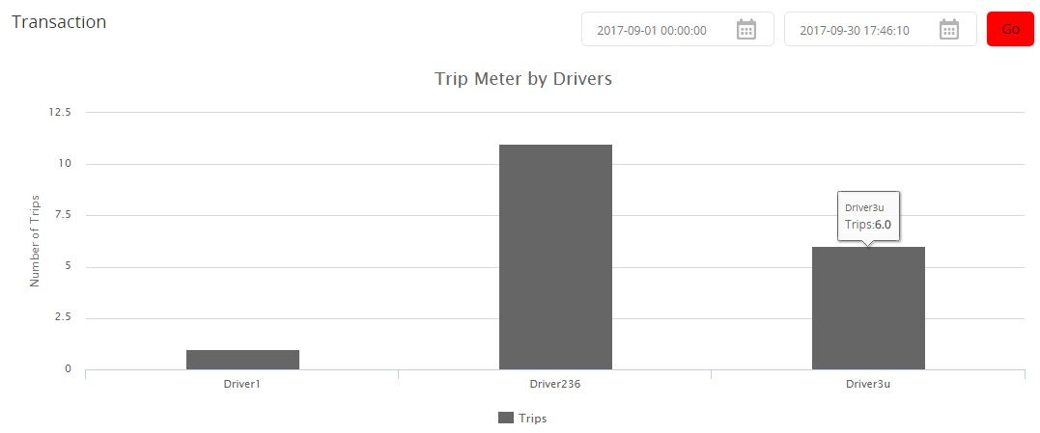Image resolution: width=1040 pixels, height=433 pixels.
Task: Click the Transaction page heading
Action: pos(59,22)
